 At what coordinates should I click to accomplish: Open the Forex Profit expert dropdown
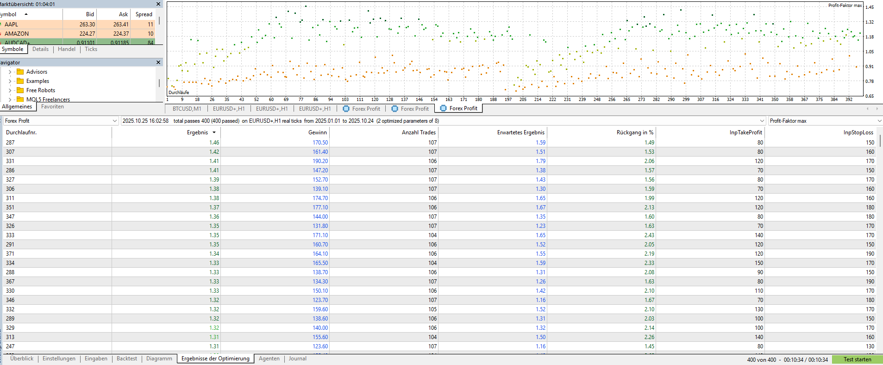click(x=114, y=121)
